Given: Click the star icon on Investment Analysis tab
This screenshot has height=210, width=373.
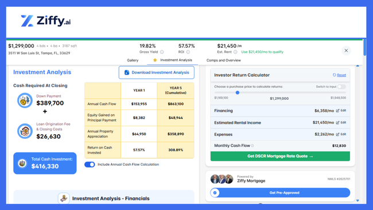Looking at the screenshot, I should [155, 60].
